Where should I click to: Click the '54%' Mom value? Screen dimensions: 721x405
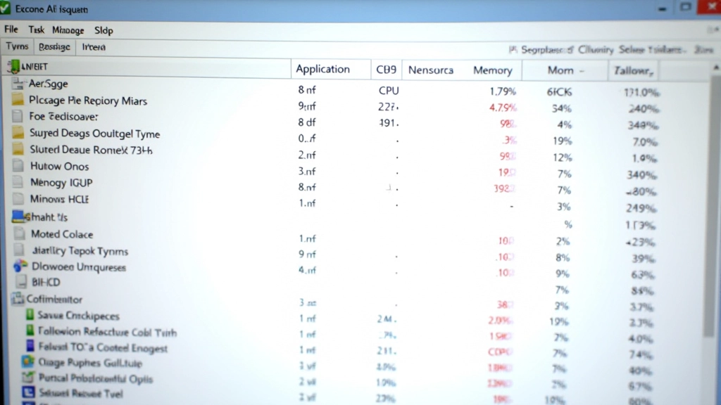(x=561, y=108)
